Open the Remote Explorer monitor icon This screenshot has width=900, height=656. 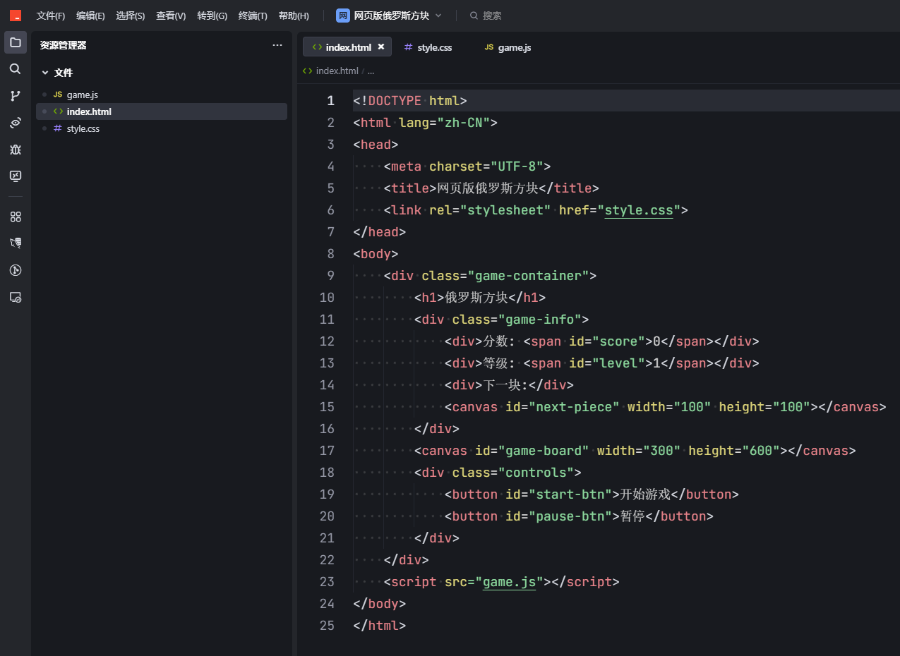(x=15, y=176)
